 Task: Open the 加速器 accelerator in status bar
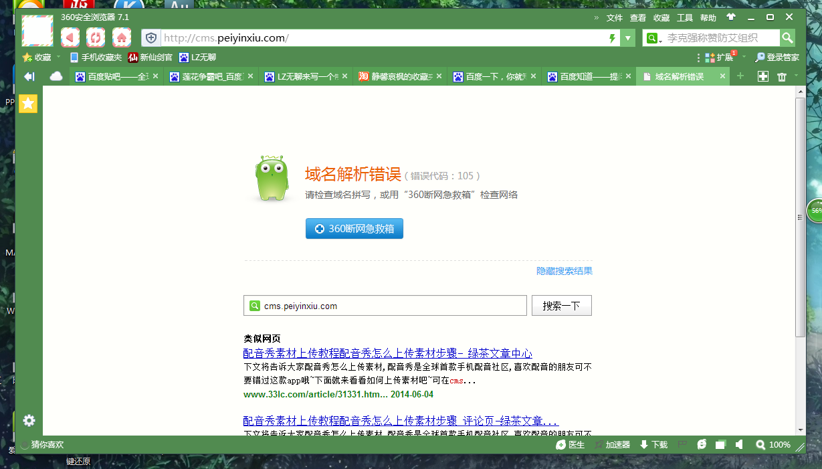tap(611, 444)
